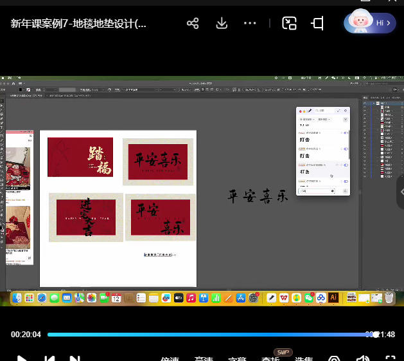The height and width of the screenshot is (361, 404).
Task: Click the Apple TV icon in the dock
Action: coord(179,298)
